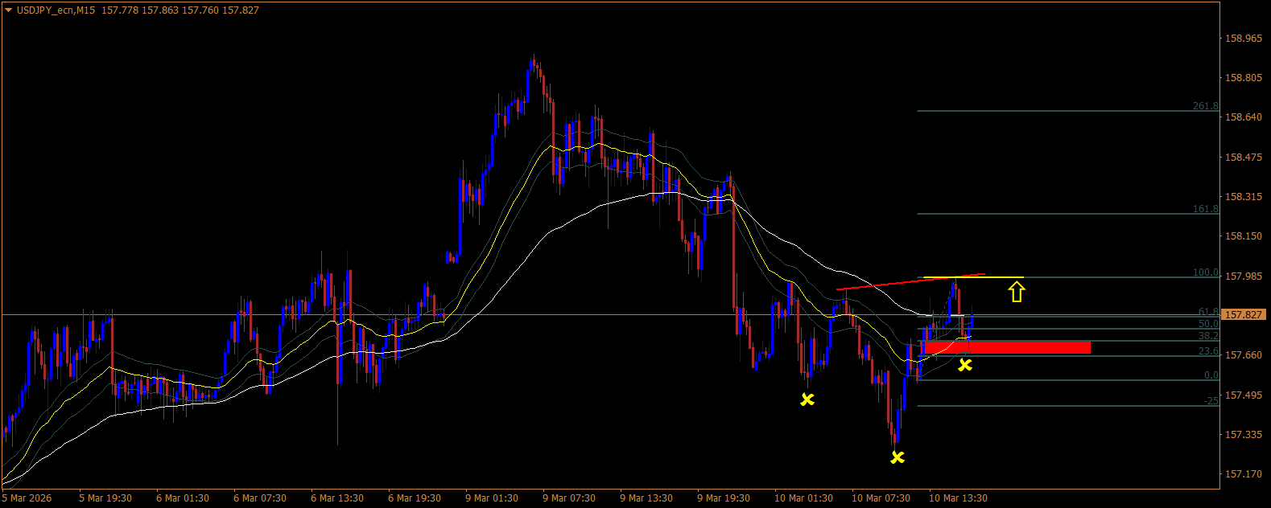
Task: Click the OHLC values 157.778 157.863 157.760 157.827
Action: (x=181, y=10)
